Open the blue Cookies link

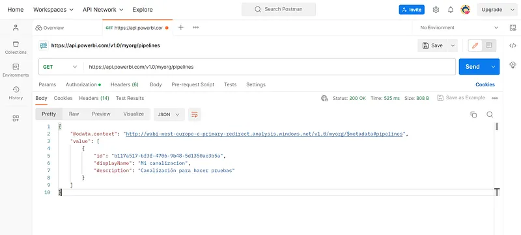click(485, 85)
